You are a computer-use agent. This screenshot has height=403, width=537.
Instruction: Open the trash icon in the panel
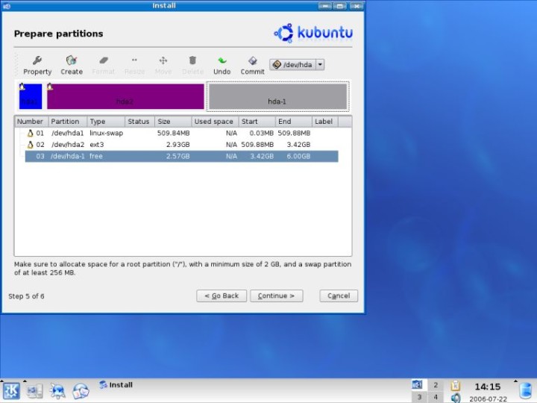coord(525,391)
